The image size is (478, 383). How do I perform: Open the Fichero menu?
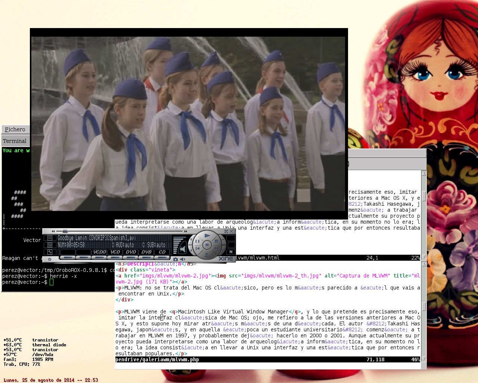tap(15, 129)
